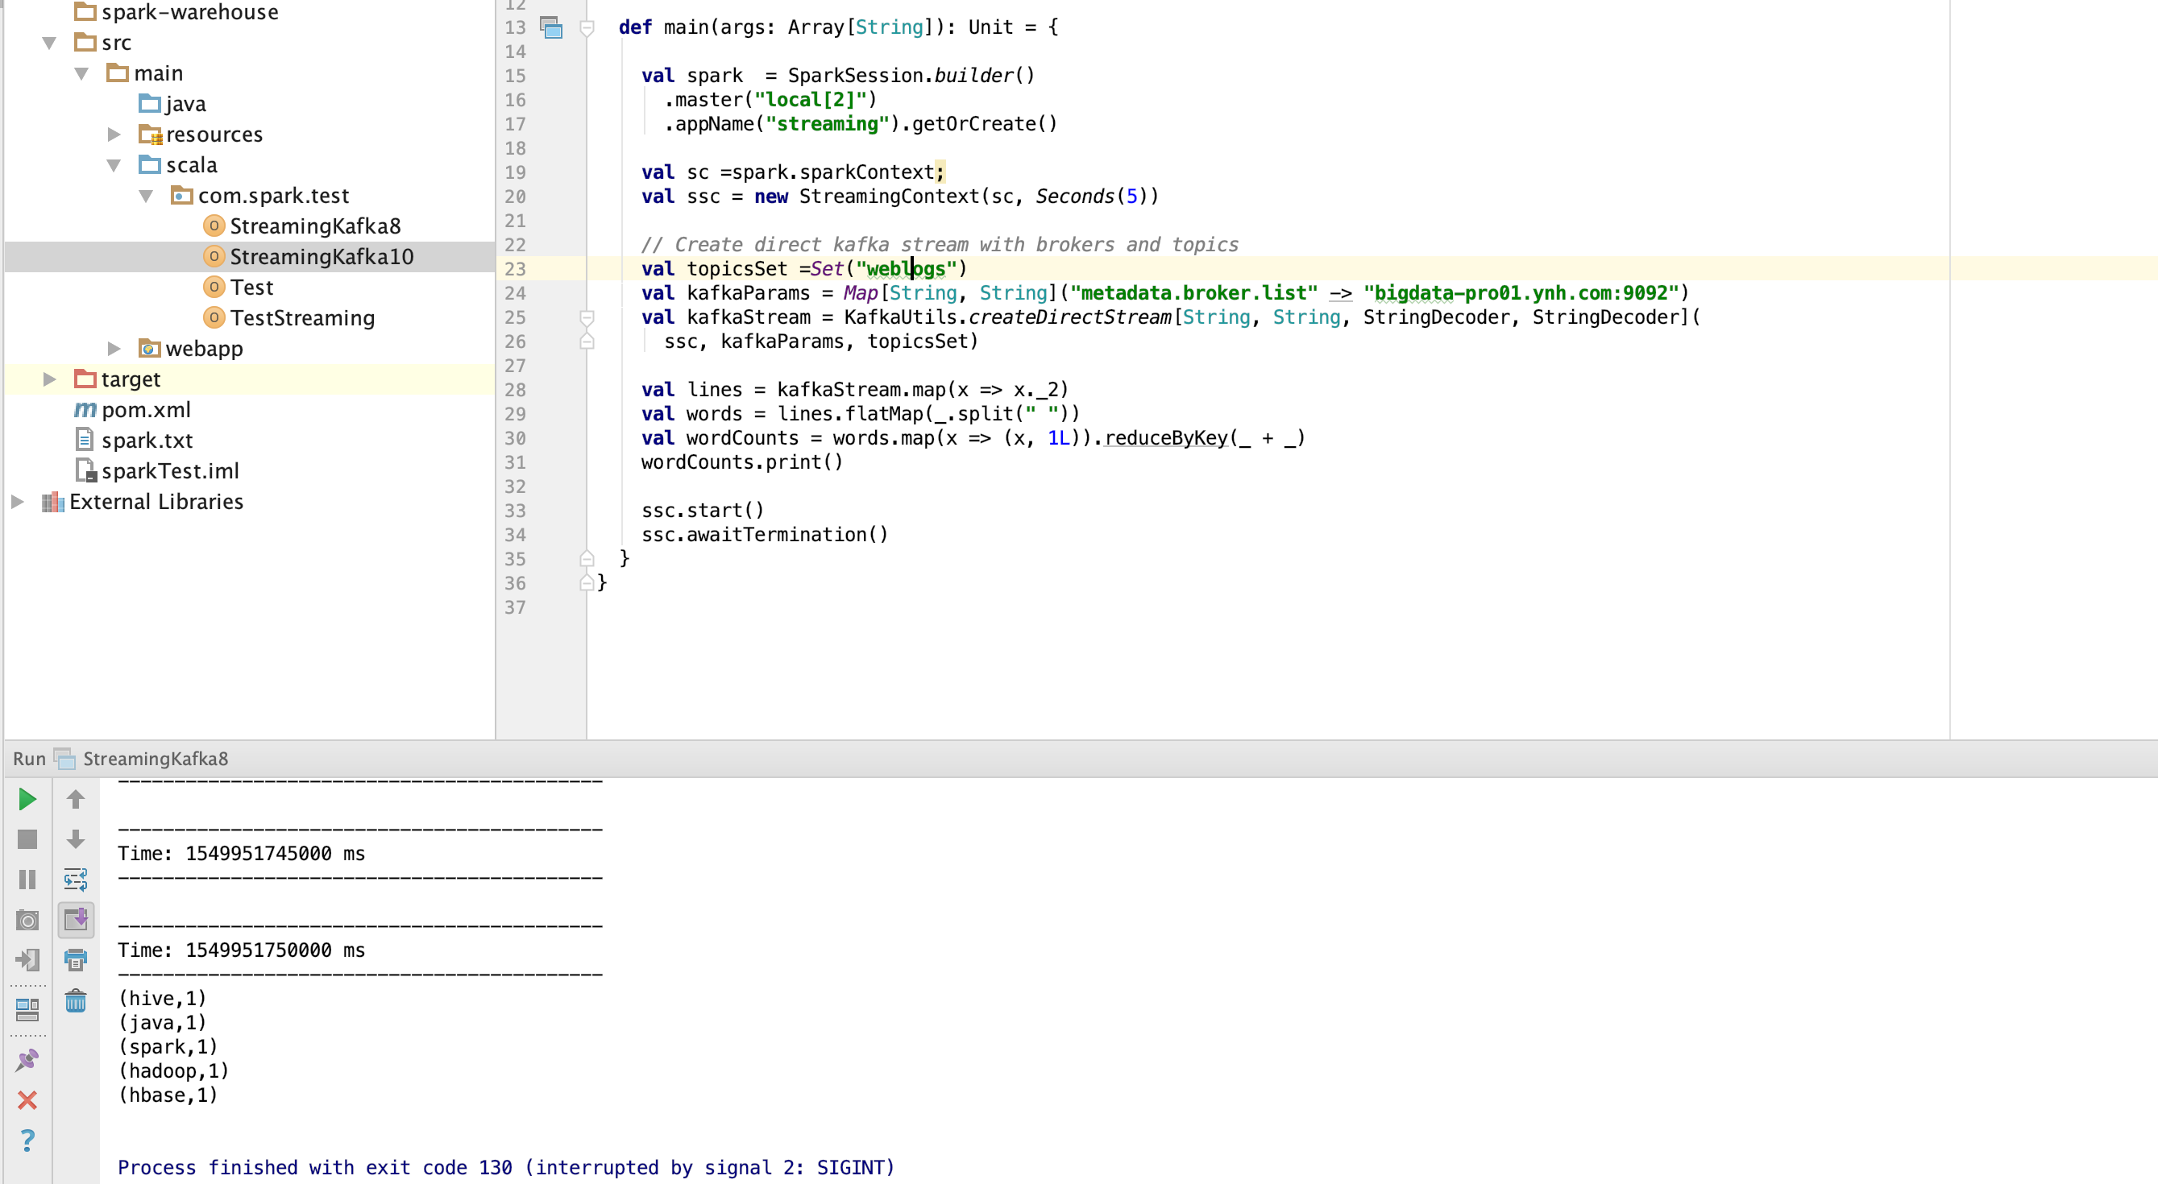
Task: Toggle Scroll to the end in console
Action: click(76, 919)
